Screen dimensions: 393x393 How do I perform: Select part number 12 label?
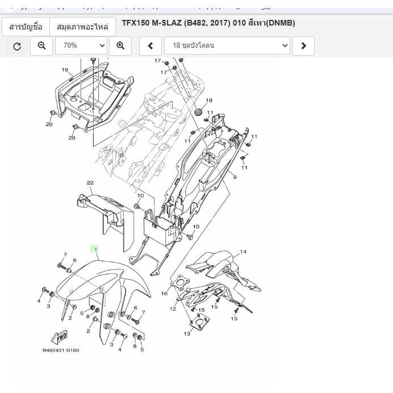pyautogui.click(x=173, y=308)
